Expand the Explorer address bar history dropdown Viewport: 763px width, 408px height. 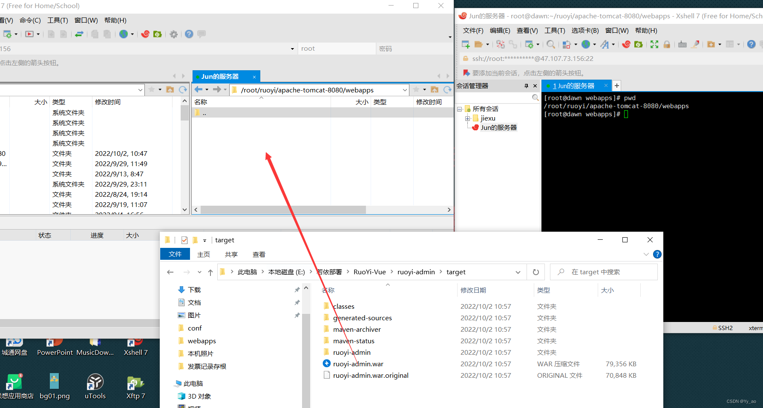pyautogui.click(x=518, y=272)
